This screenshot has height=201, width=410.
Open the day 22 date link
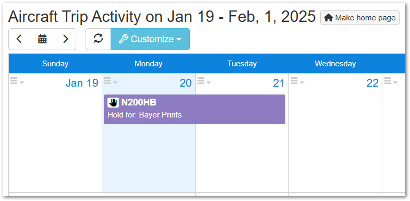372,83
